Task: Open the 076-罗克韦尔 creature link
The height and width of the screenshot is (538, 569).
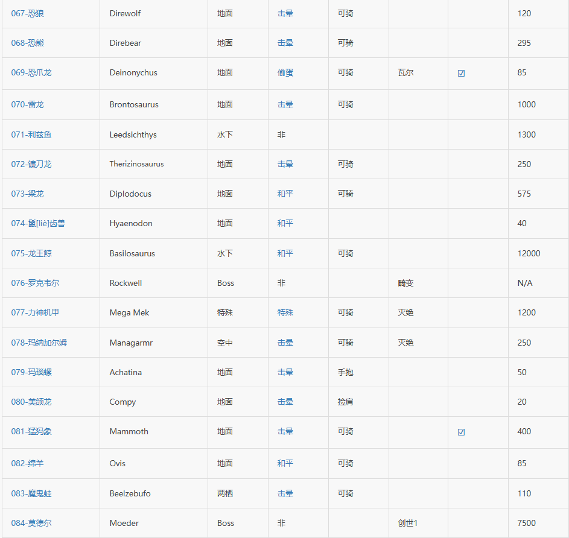Action: coord(35,283)
